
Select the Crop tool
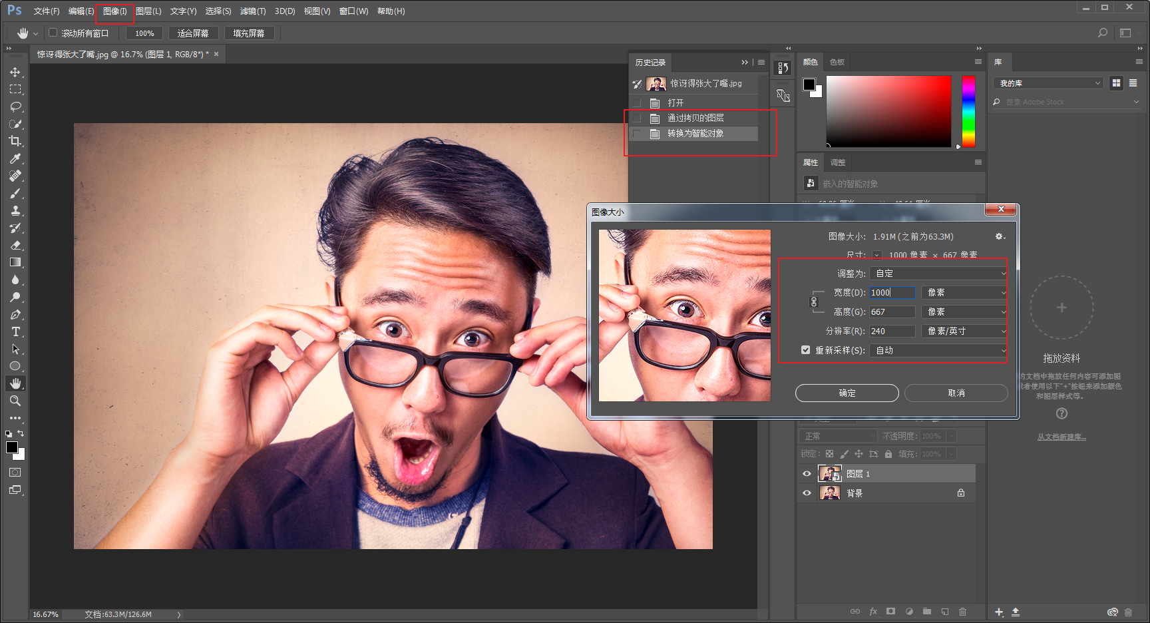coord(15,141)
